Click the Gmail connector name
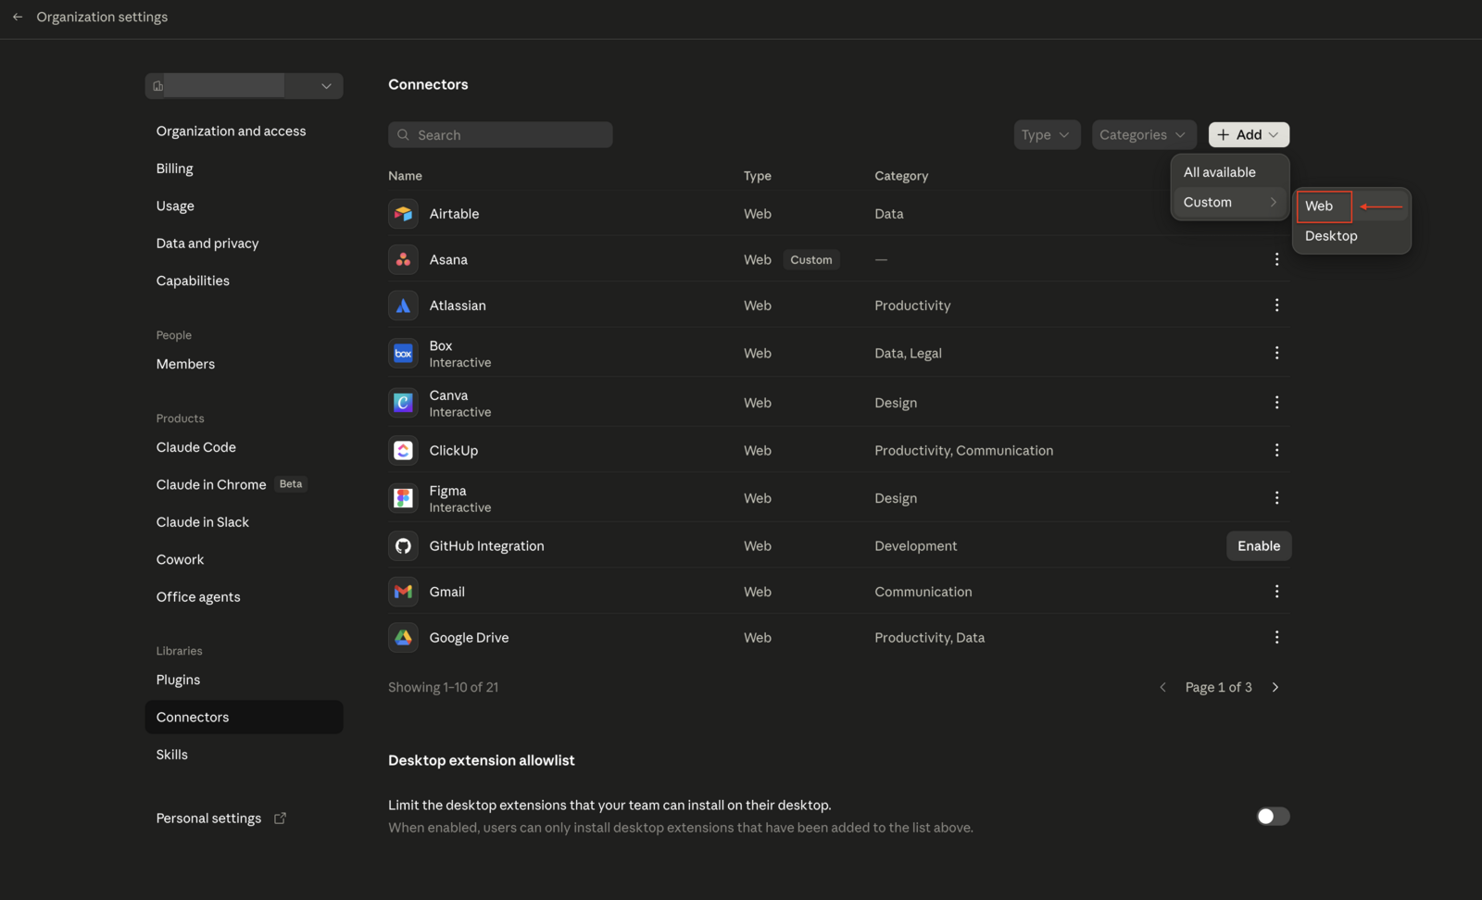The image size is (1482, 900). pos(446,592)
